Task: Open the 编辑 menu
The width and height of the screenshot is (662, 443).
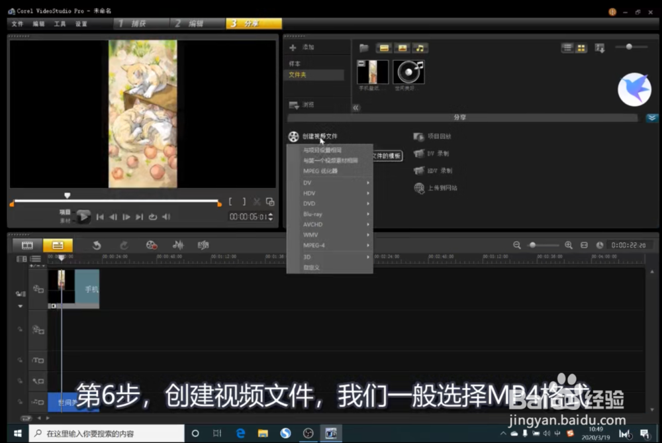Action: (x=38, y=24)
